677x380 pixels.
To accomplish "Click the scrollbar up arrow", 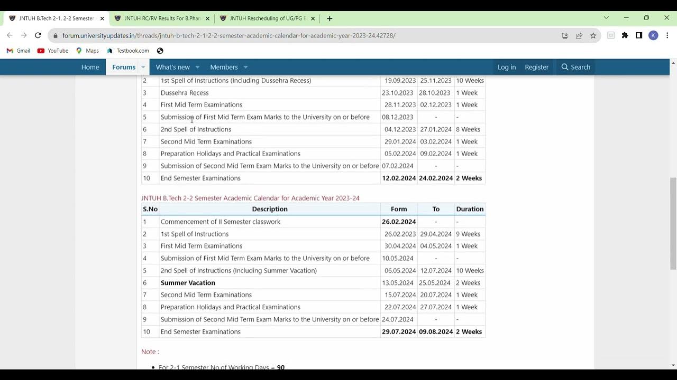I will [673, 63].
